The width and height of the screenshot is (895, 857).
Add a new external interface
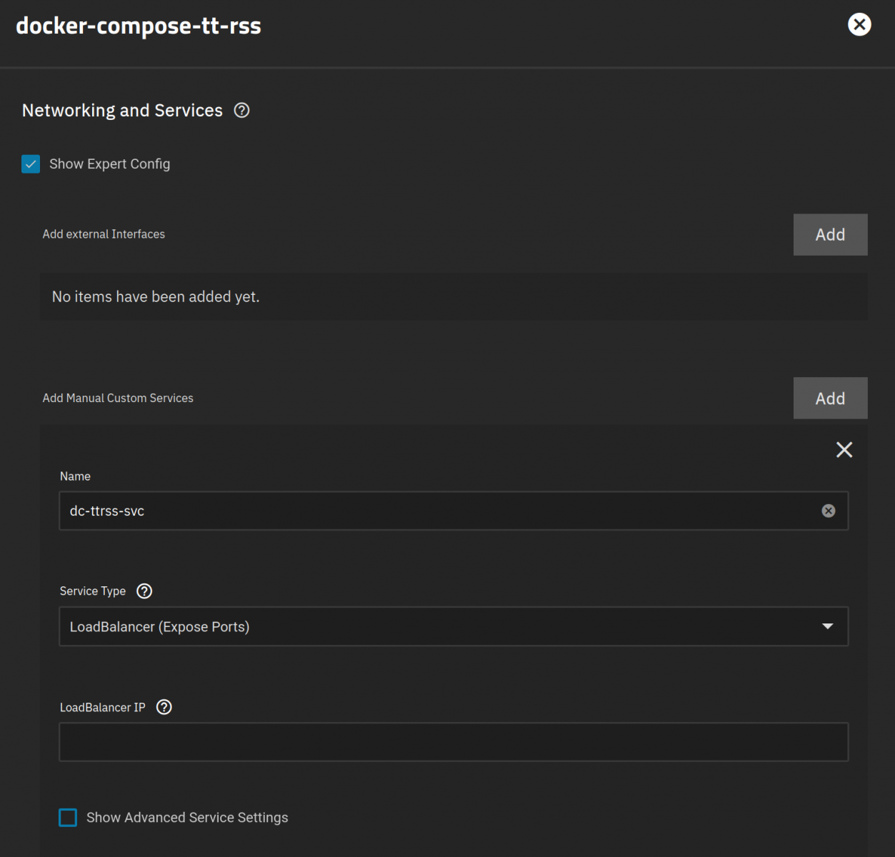829,235
